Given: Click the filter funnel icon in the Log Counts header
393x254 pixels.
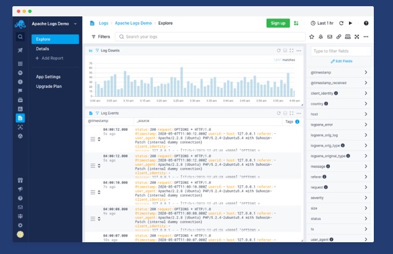Looking at the screenshot, I should pyautogui.click(x=97, y=50).
